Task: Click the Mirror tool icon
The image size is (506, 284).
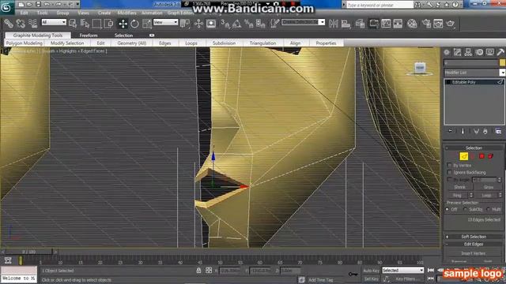Action: click(334, 24)
